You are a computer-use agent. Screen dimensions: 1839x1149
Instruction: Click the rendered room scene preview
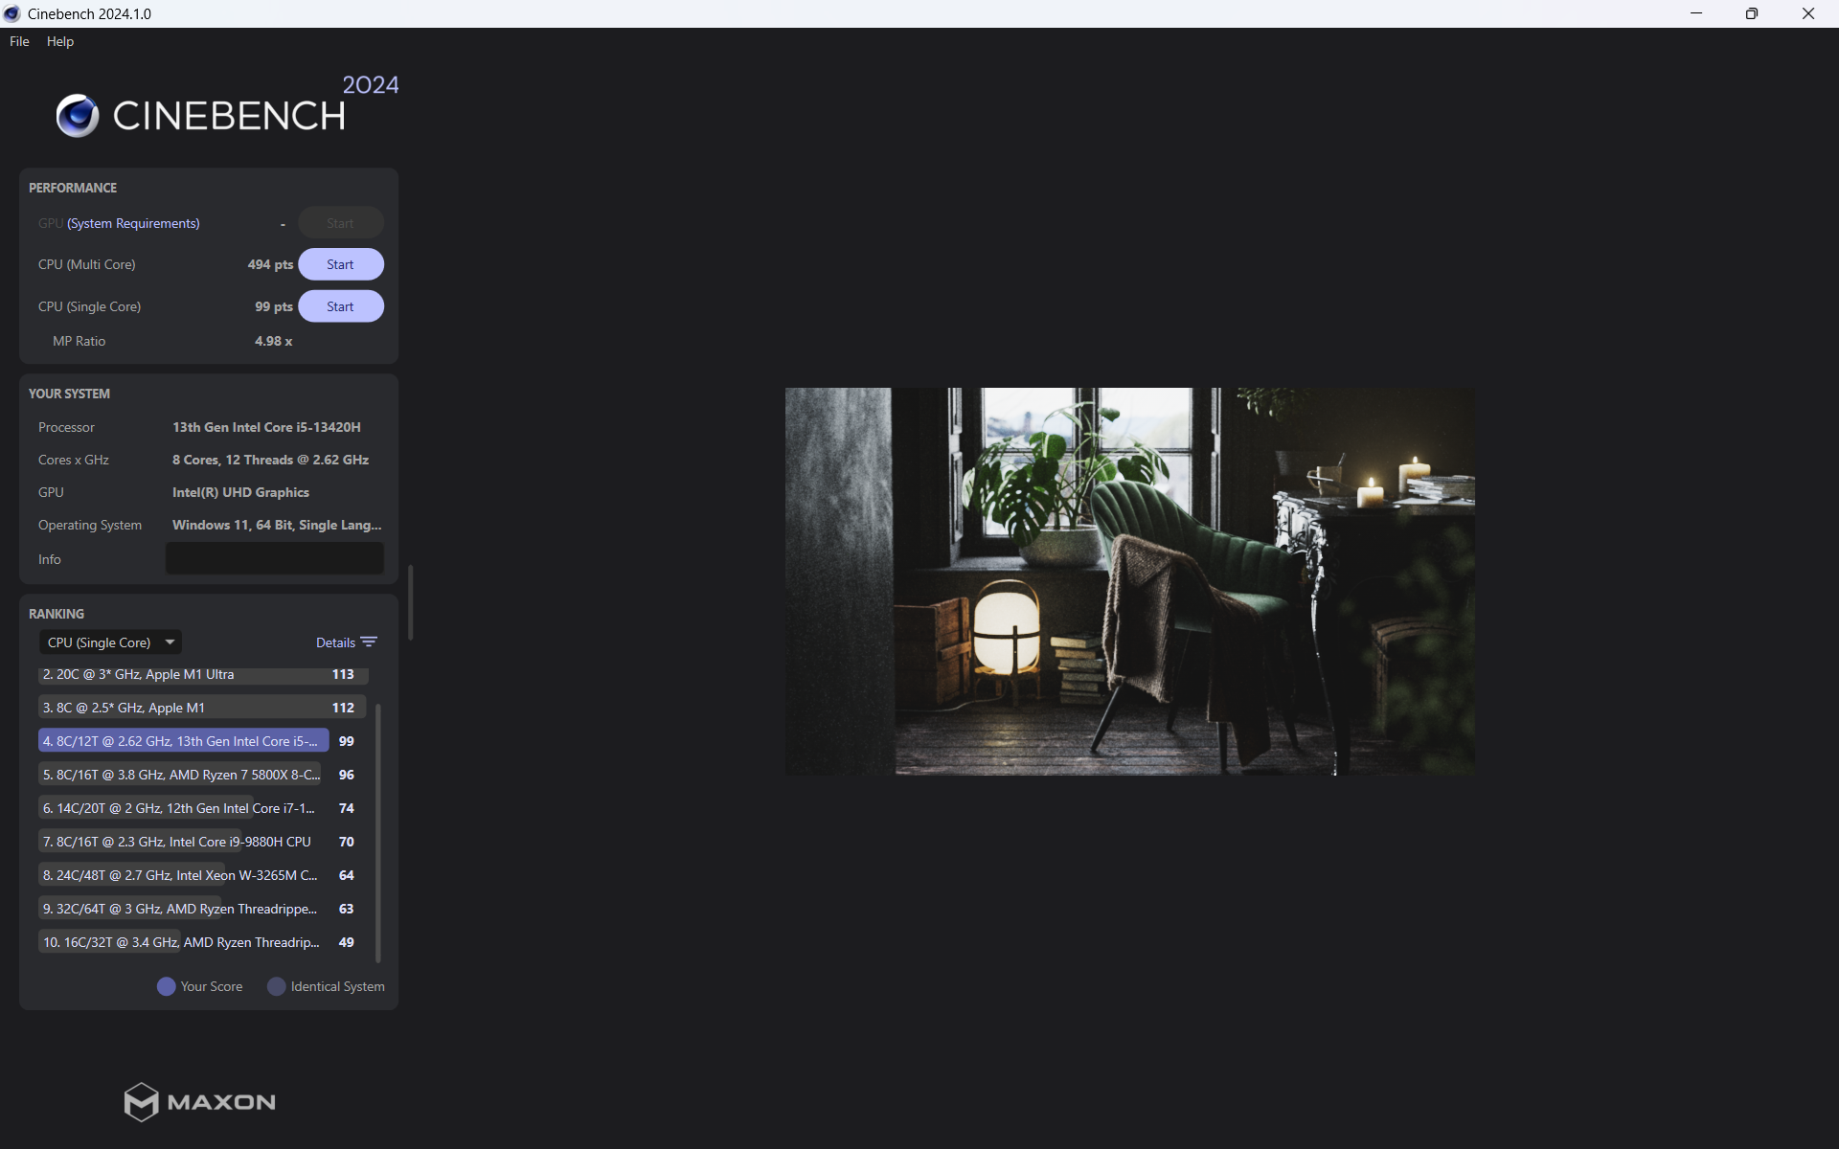pyautogui.click(x=1129, y=581)
